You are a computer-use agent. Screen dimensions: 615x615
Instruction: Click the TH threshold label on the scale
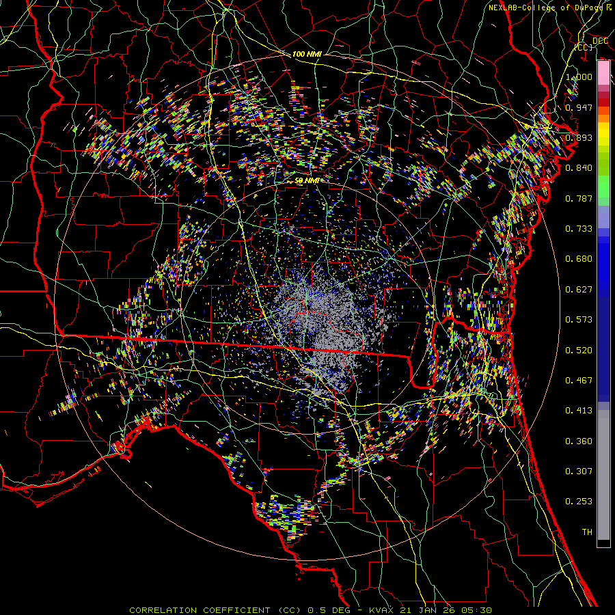587,532
